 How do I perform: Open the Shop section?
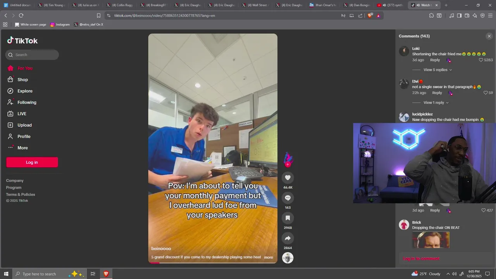click(22, 79)
